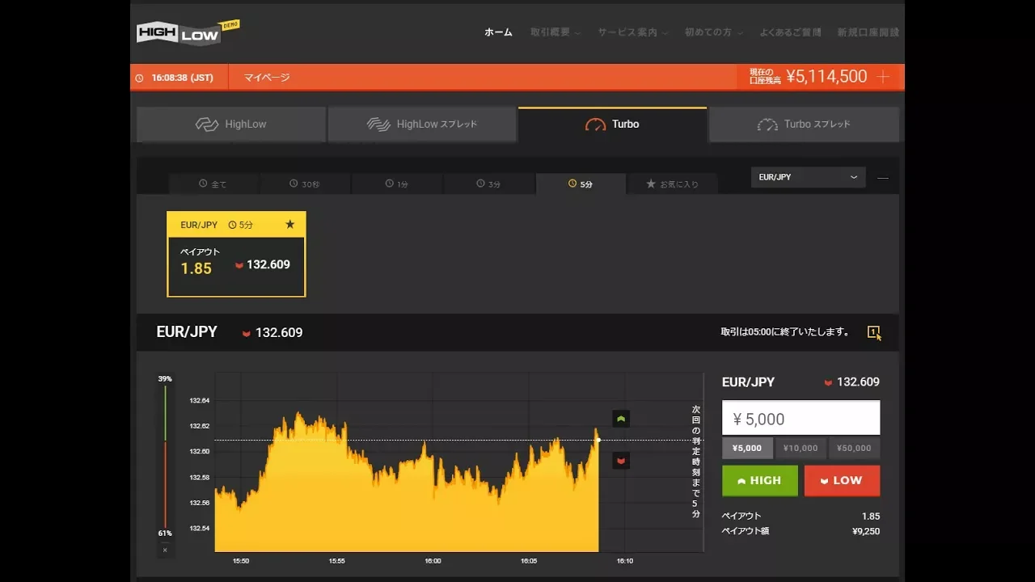
Task: Close the sentiment bar with the x icon
Action: [165, 550]
